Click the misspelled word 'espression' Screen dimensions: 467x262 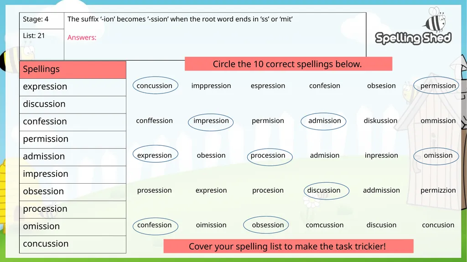(x=268, y=86)
